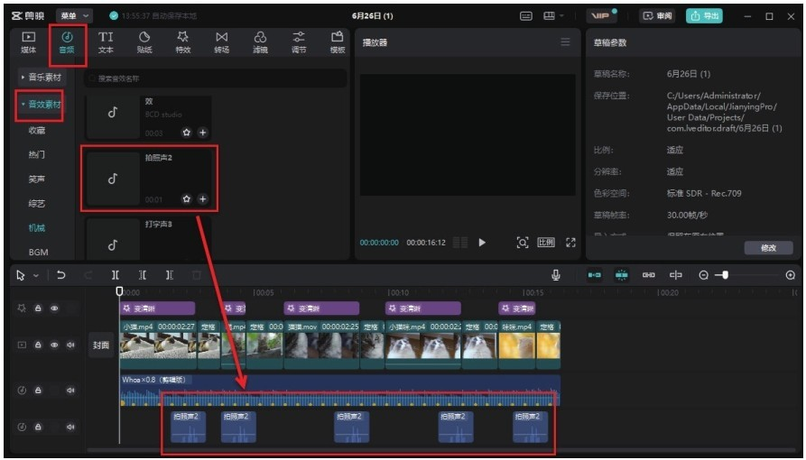Click the timeline zoom slider handle
Image resolution: width=806 pixels, height=460 pixels.
[725, 275]
